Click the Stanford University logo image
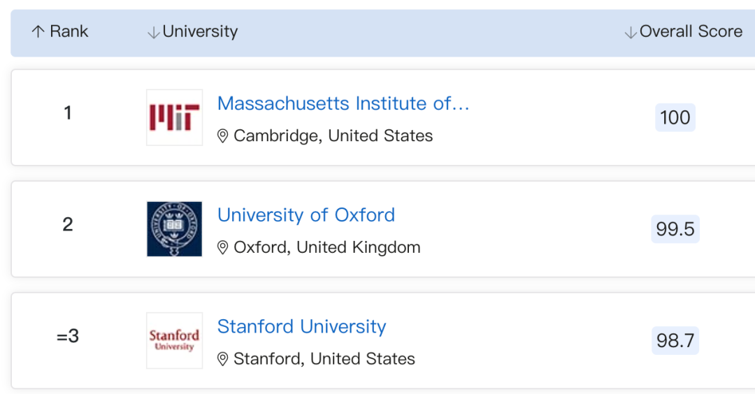 click(174, 341)
